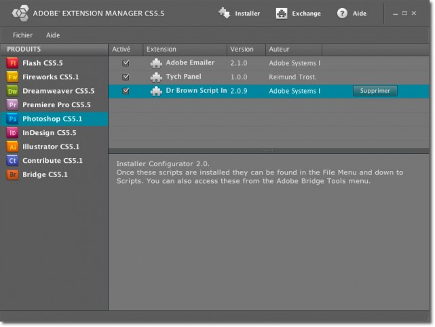Image resolution: width=435 pixels, height=327 pixels.
Task: Click the Illustrator Ai icon
Action: [x=12, y=147]
